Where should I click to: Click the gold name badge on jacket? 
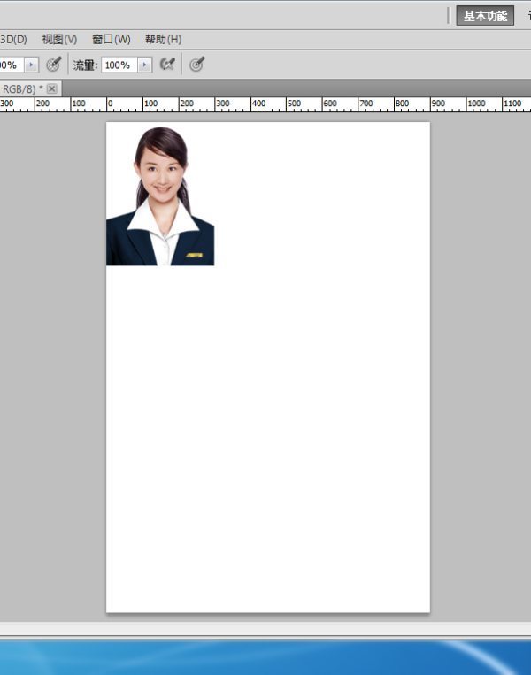(x=194, y=255)
